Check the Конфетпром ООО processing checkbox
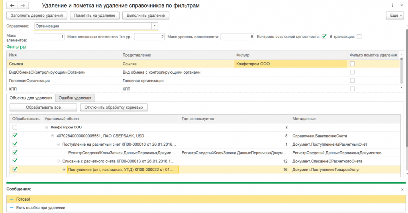Image resolution: width=408 pixels, height=213 pixels. click(x=15, y=127)
